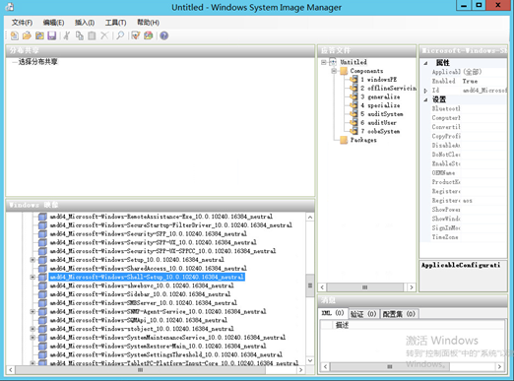Image resolution: width=514 pixels, height=381 pixels.
Task: Select the 5 auditSystem pass
Action: pyautogui.click(x=382, y=114)
